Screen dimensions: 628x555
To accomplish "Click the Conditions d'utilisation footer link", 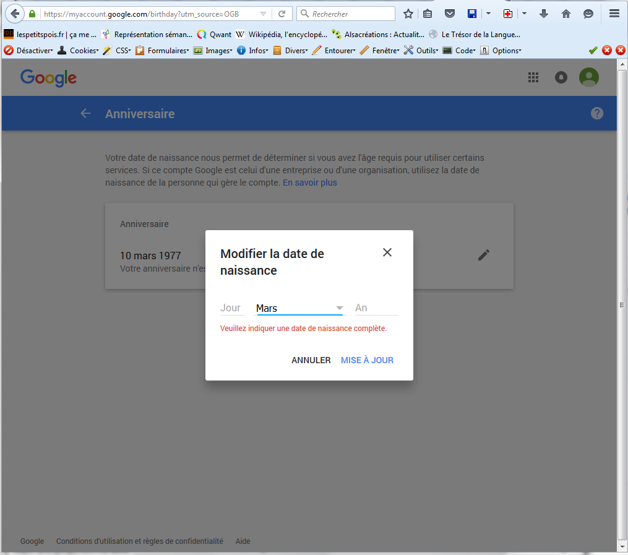I will [x=139, y=541].
